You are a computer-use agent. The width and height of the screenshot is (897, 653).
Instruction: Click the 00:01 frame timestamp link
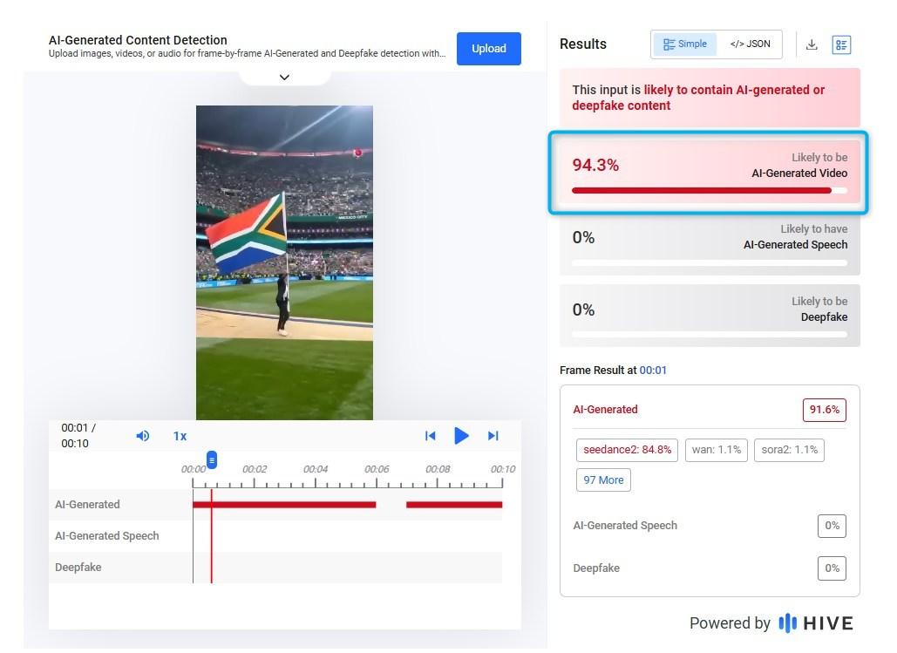[653, 371]
